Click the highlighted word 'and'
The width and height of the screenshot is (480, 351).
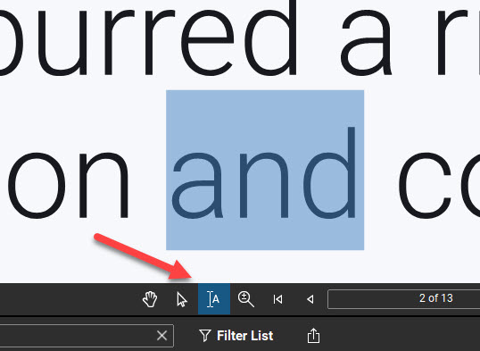coord(265,170)
